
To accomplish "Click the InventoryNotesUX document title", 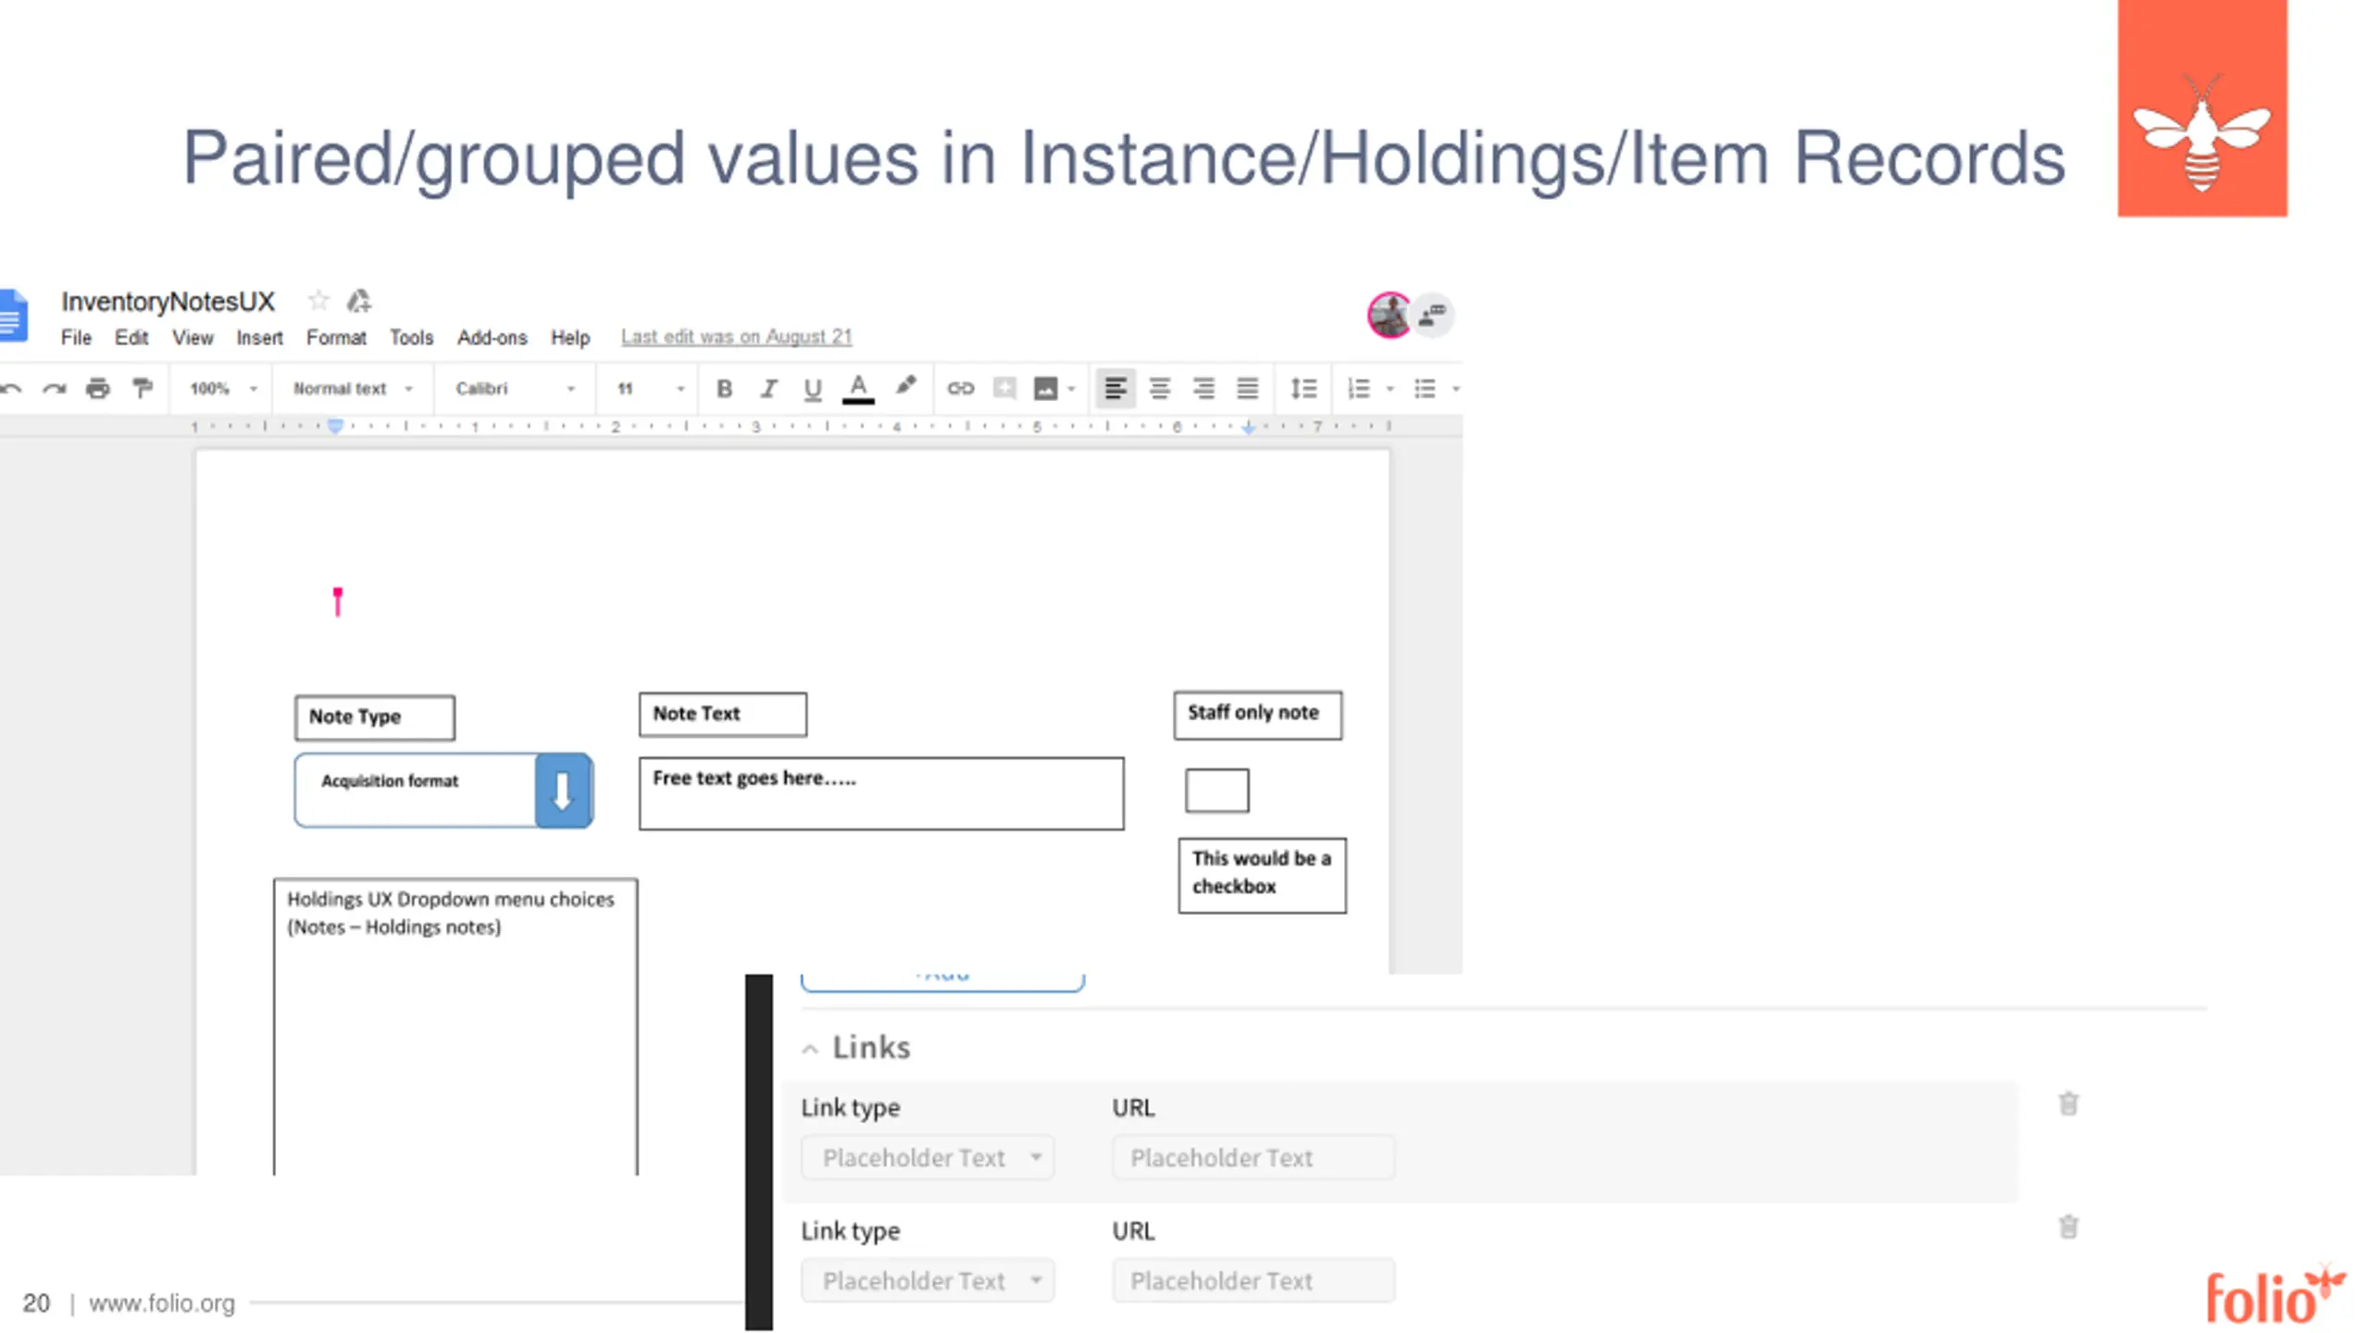I will click(168, 302).
